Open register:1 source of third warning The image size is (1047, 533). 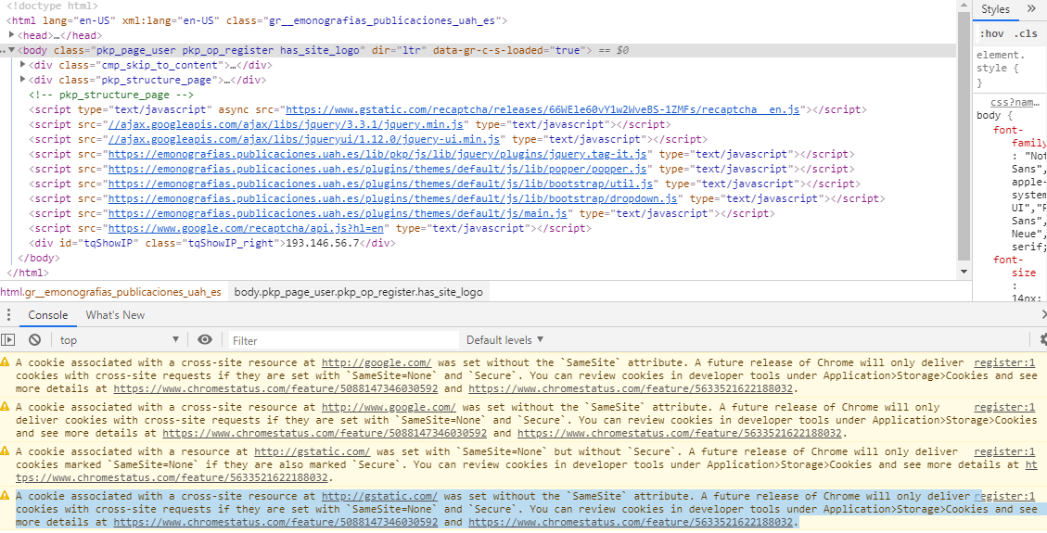coord(1004,451)
